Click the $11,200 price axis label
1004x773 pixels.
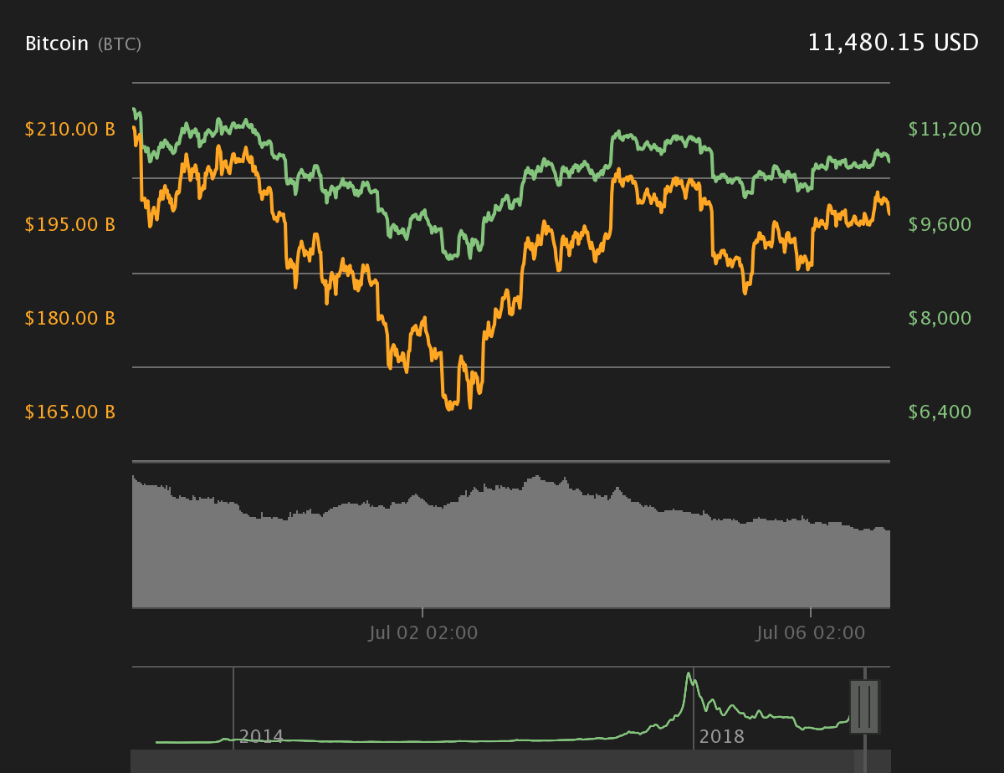[x=945, y=129]
